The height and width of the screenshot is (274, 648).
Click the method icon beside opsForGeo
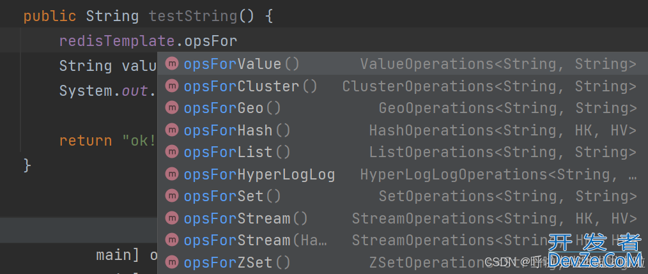click(171, 108)
